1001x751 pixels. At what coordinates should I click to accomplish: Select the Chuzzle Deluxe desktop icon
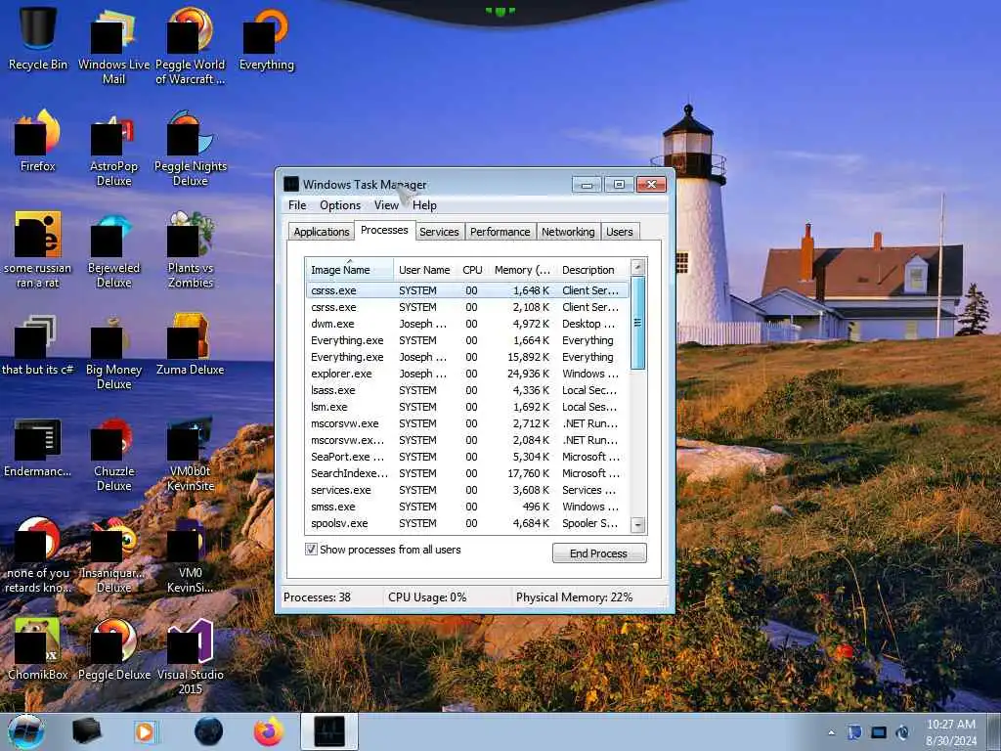pos(113,454)
